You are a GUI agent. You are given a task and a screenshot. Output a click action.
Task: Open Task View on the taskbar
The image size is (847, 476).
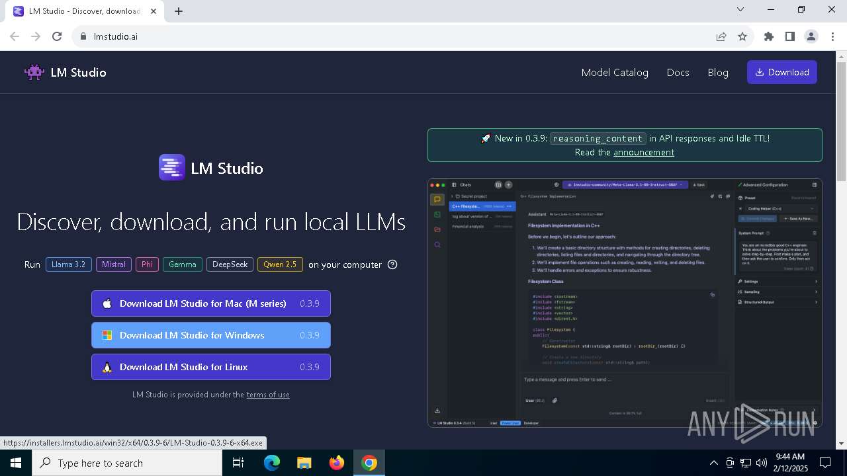239,463
